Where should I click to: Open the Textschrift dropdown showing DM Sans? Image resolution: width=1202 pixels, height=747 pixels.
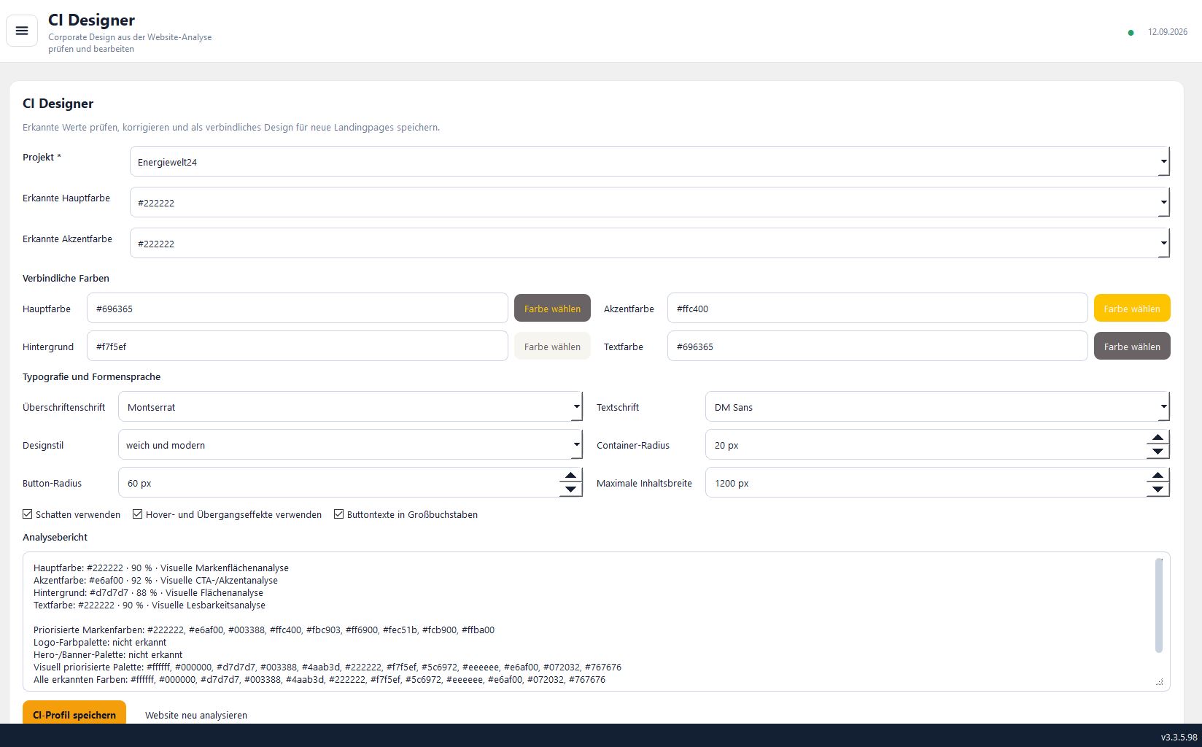[x=937, y=406]
